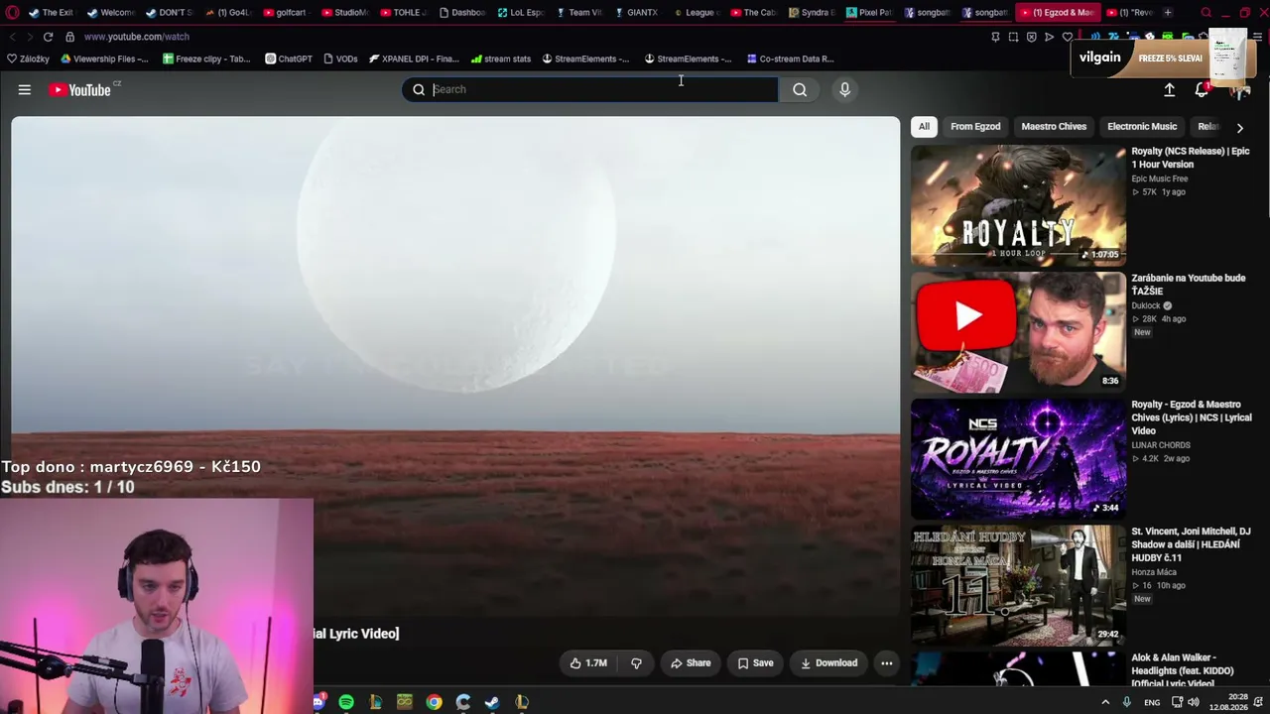
Task: Click the browser address bar URL
Action: coord(137,37)
